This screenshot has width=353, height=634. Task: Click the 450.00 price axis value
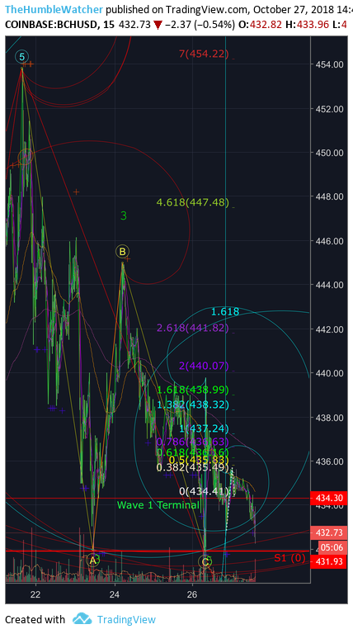330,153
